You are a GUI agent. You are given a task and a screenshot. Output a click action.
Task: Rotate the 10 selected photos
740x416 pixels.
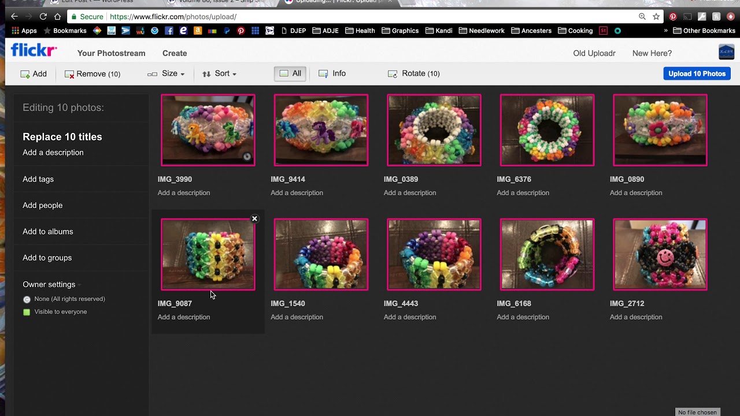413,73
